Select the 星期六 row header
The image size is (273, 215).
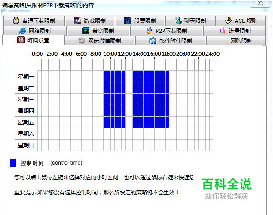(x=26, y=134)
